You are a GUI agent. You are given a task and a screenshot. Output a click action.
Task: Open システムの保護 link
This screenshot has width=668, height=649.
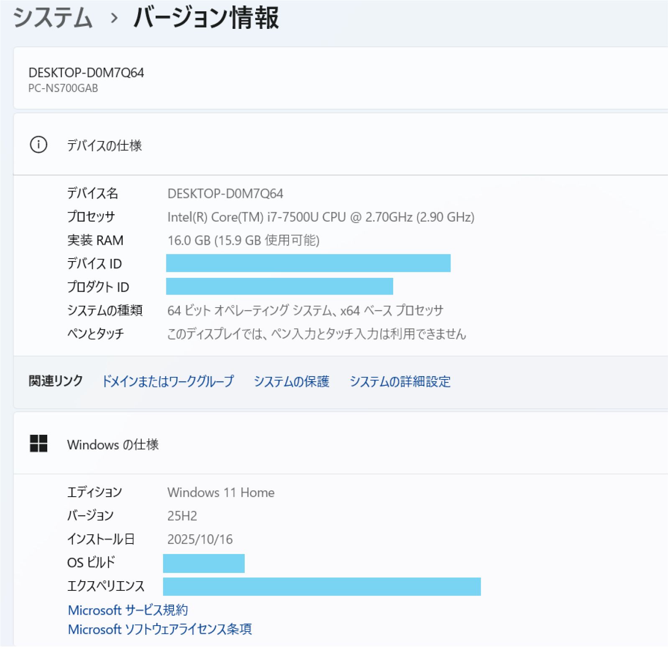click(292, 382)
